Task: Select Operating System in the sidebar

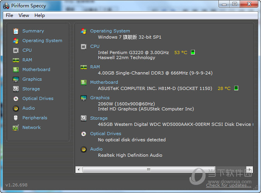Action: [42, 41]
